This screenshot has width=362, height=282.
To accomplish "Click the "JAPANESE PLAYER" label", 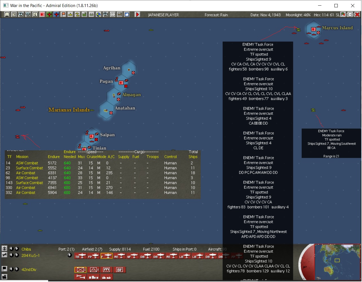I will point(164,15).
